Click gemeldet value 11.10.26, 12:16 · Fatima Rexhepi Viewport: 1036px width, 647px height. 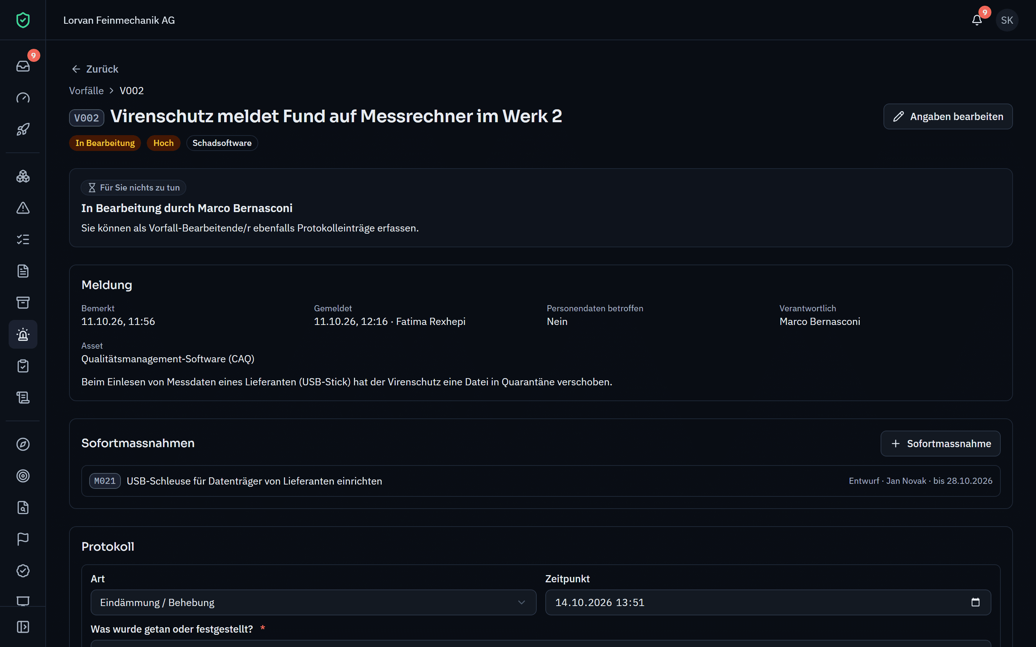click(x=390, y=321)
